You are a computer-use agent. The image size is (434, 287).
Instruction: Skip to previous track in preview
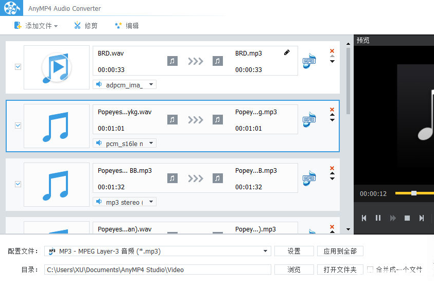click(x=364, y=218)
